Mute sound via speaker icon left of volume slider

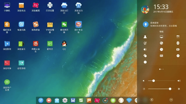(144, 81)
